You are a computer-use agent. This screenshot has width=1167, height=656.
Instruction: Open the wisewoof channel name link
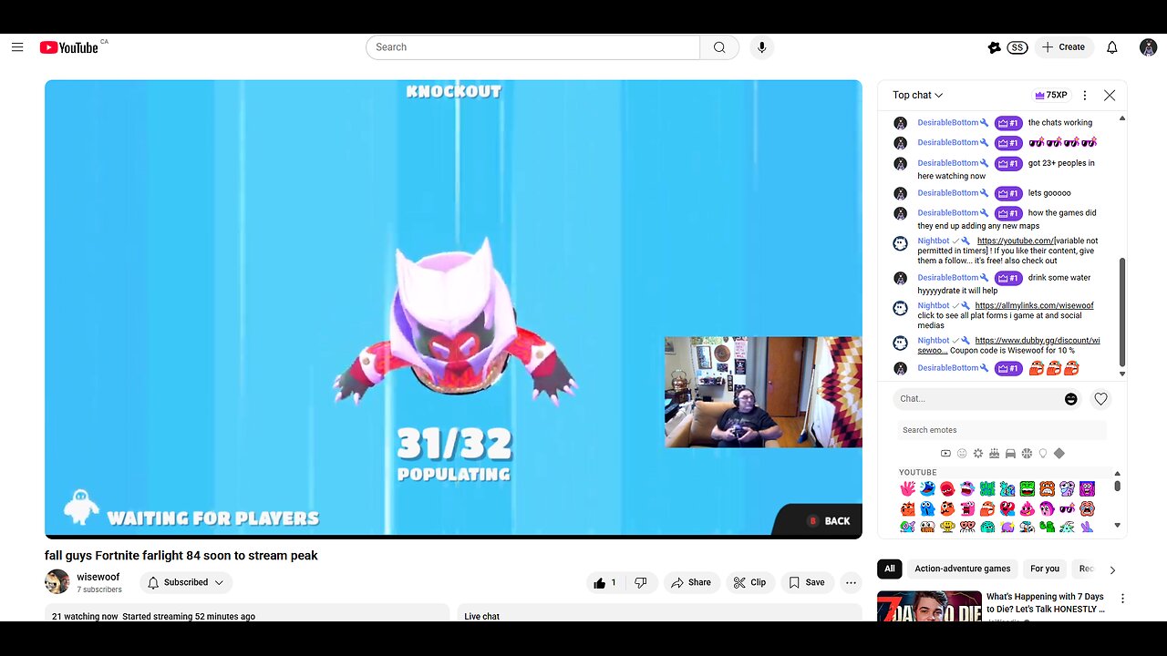(x=98, y=577)
